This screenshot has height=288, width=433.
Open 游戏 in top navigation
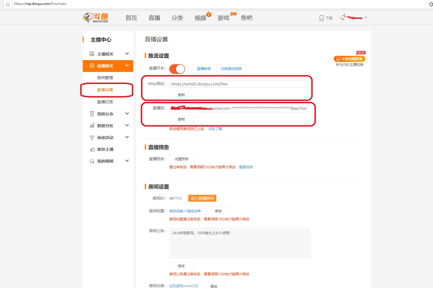(224, 18)
